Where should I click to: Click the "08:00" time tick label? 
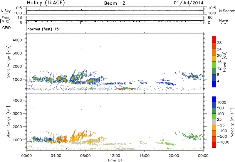85,156
